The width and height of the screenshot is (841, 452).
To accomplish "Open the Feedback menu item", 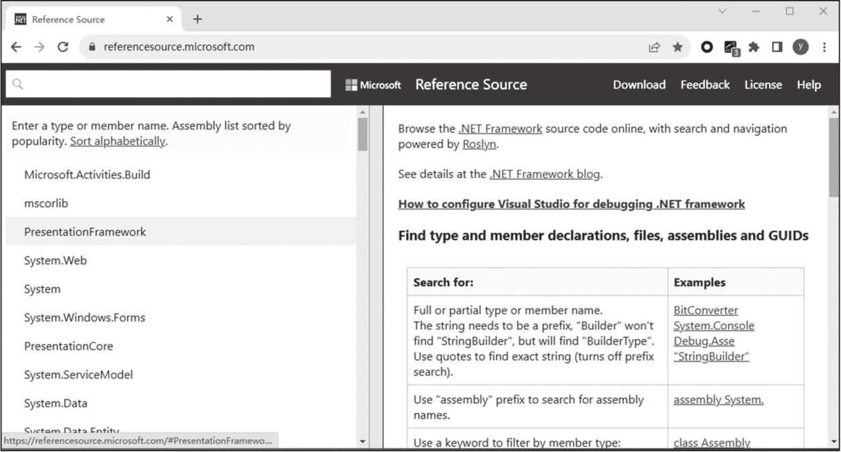I will [705, 85].
